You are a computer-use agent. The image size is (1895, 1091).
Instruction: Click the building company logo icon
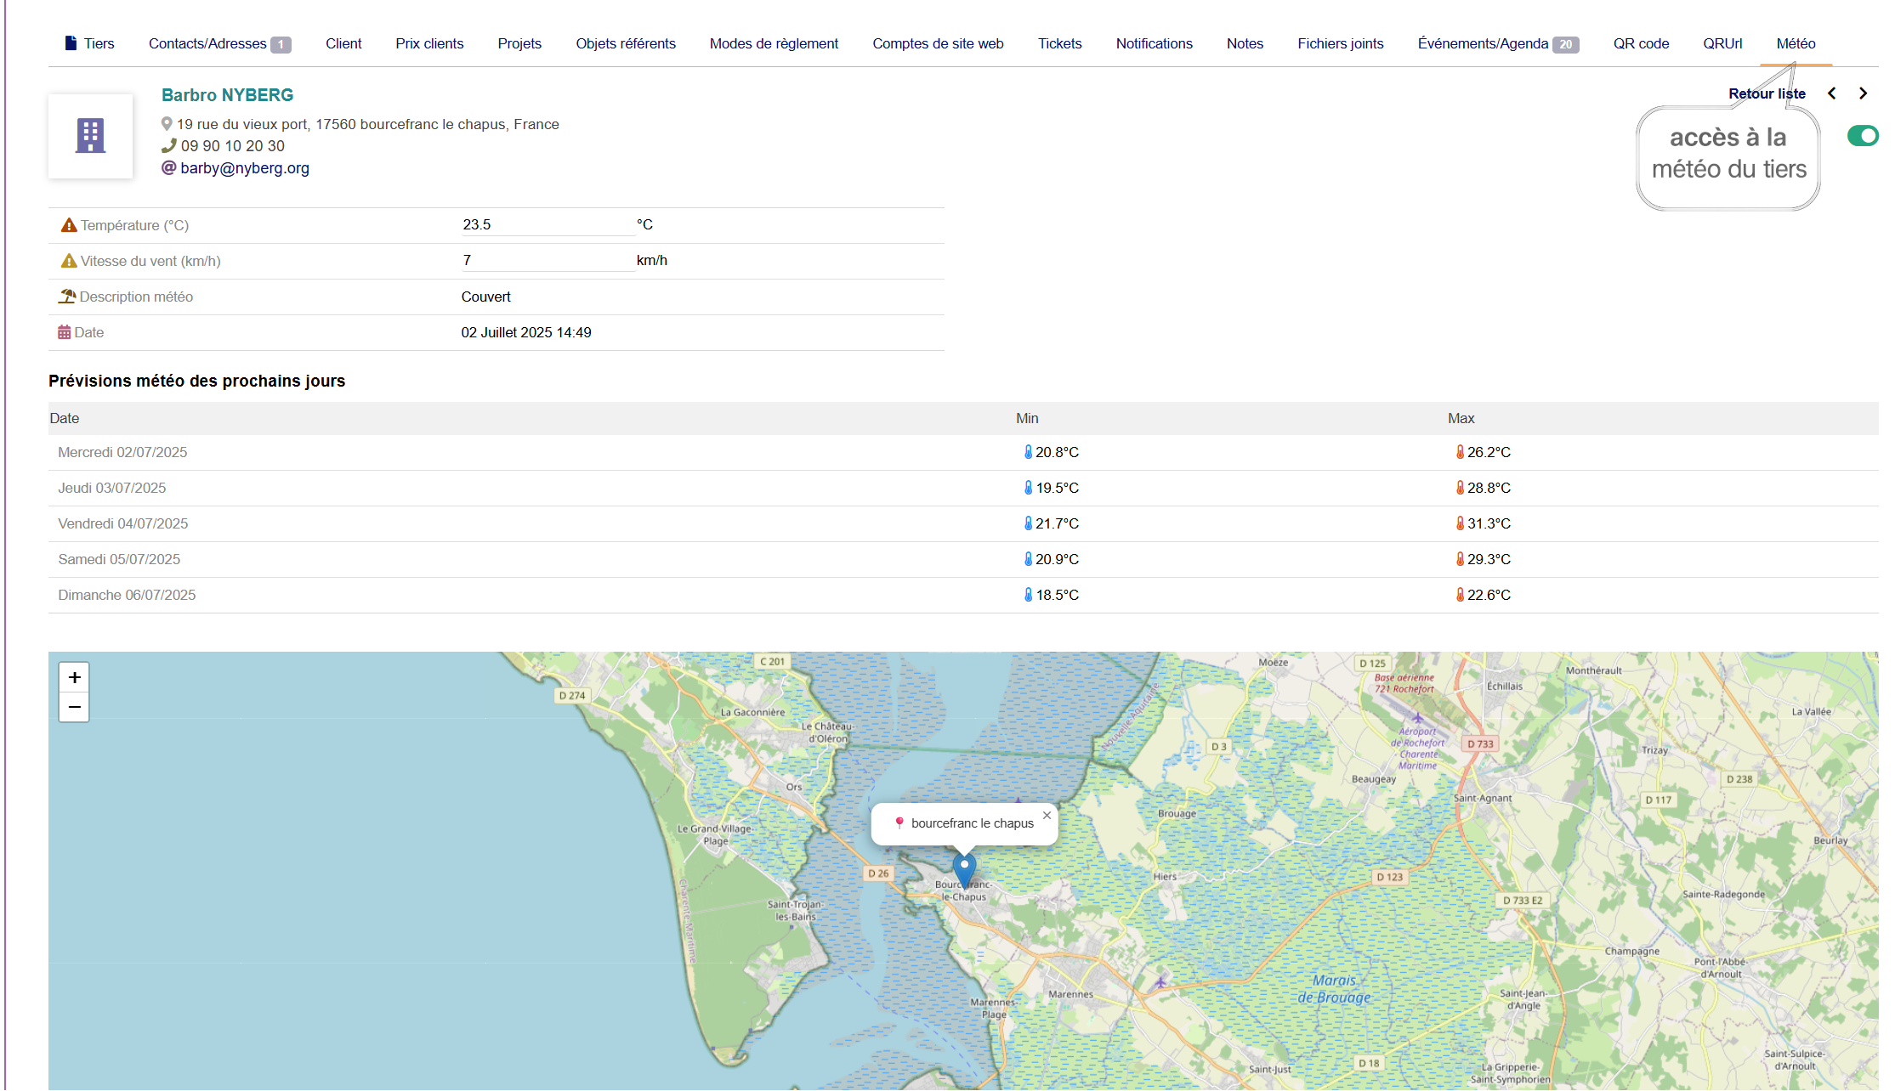tap(90, 136)
